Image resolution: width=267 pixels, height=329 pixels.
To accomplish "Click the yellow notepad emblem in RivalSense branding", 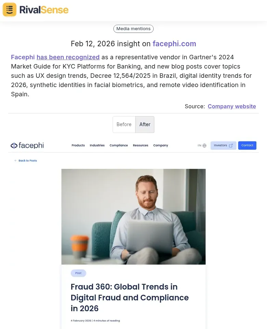I will click(9, 10).
